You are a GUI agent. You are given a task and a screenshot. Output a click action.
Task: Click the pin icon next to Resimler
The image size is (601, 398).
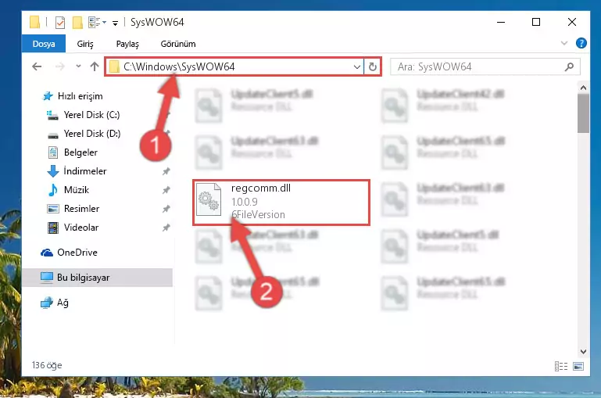pyautogui.click(x=166, y=209)
